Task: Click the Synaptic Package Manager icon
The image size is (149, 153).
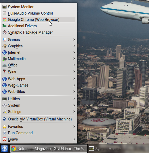Action: pos(4,32)
